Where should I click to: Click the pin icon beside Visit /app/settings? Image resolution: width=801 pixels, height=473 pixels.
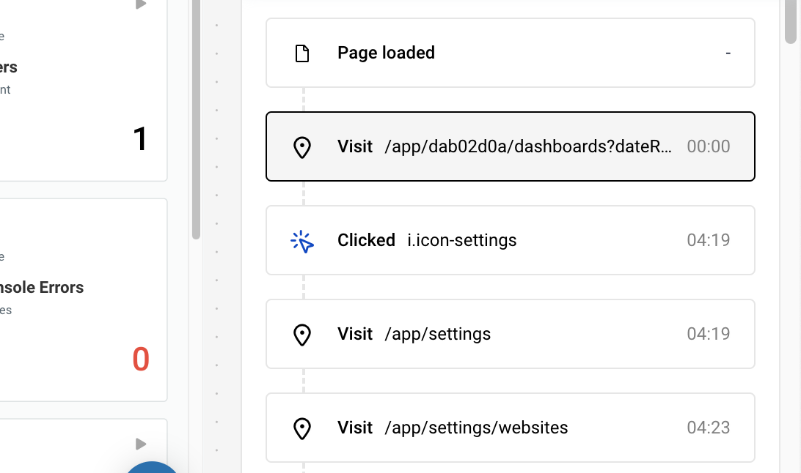[301, 335]
